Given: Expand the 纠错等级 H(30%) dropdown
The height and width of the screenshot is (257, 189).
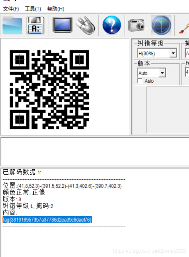Looking at the screenshot, I should point(173,53).
